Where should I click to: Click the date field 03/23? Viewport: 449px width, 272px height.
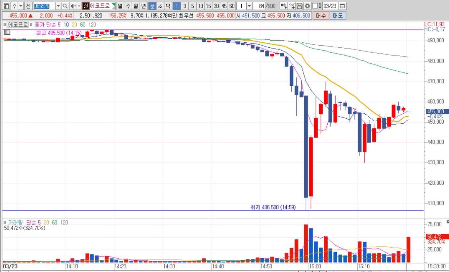click(330, 6)
